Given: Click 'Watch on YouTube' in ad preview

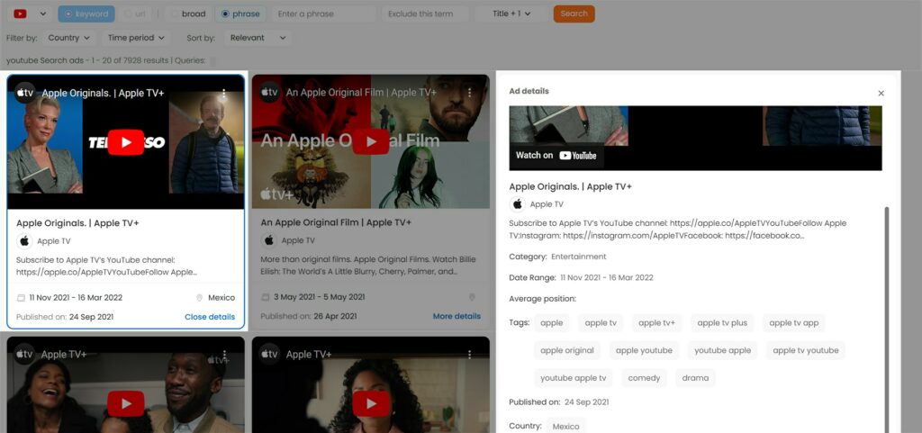Looking at the screenshot, I should click(556, 156).
